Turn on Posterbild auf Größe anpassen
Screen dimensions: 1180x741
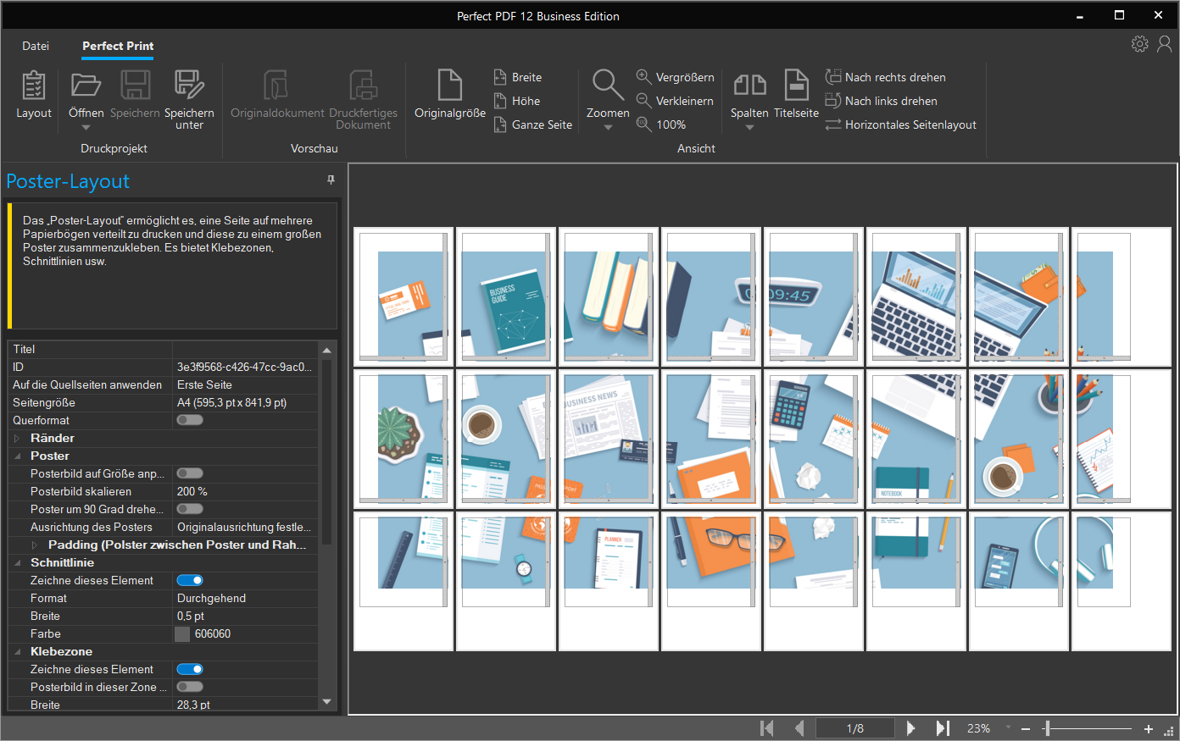pos(189,473)
